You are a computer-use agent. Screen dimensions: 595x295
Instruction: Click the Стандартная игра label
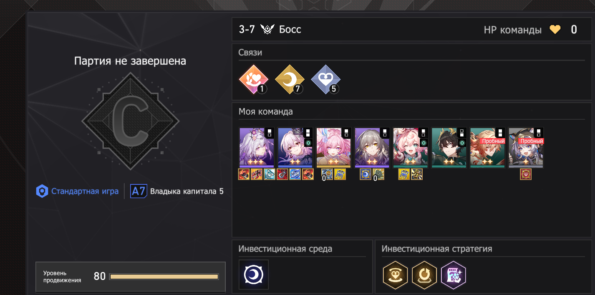click(85, 192)
